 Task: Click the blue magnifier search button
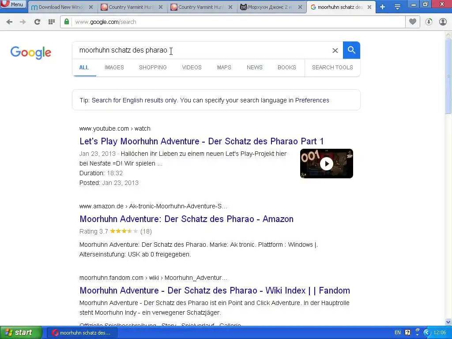pos(351,50)
